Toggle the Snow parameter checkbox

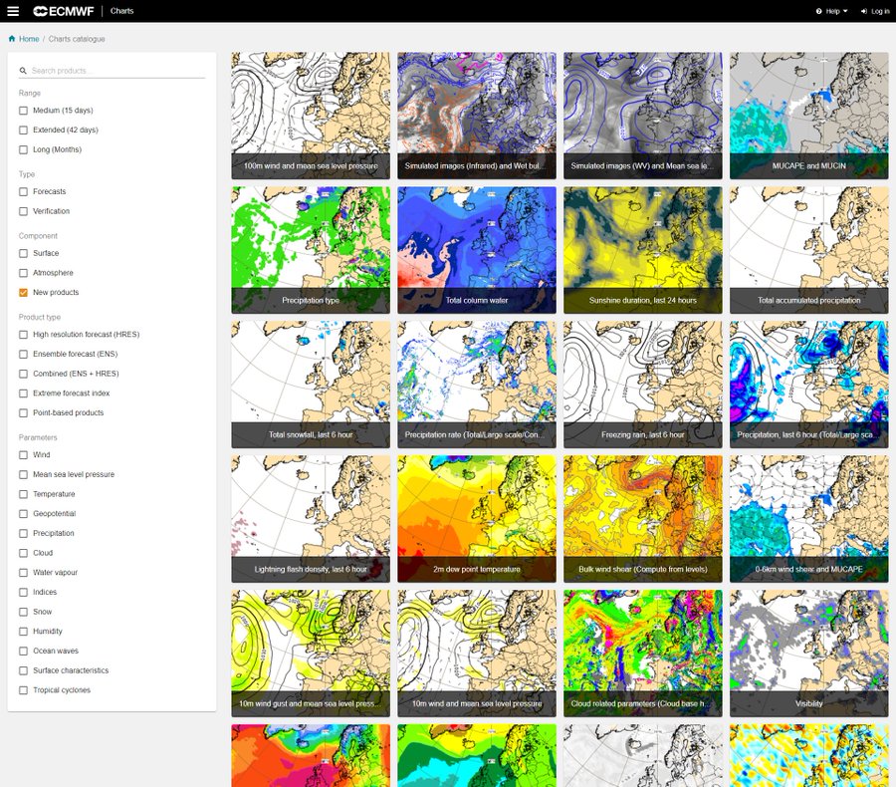(24, 612)
